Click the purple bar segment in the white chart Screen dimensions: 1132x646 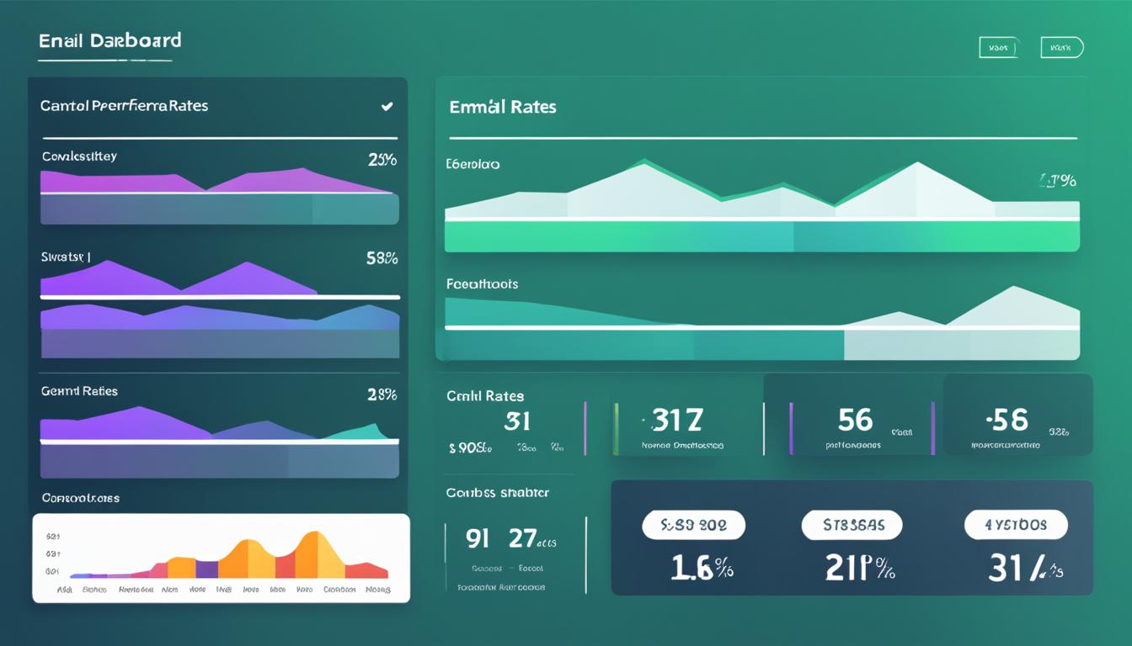(206, 569)
